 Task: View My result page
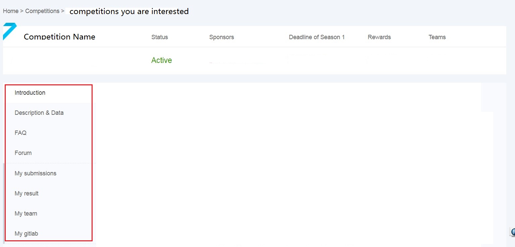(x=27, y=193)
